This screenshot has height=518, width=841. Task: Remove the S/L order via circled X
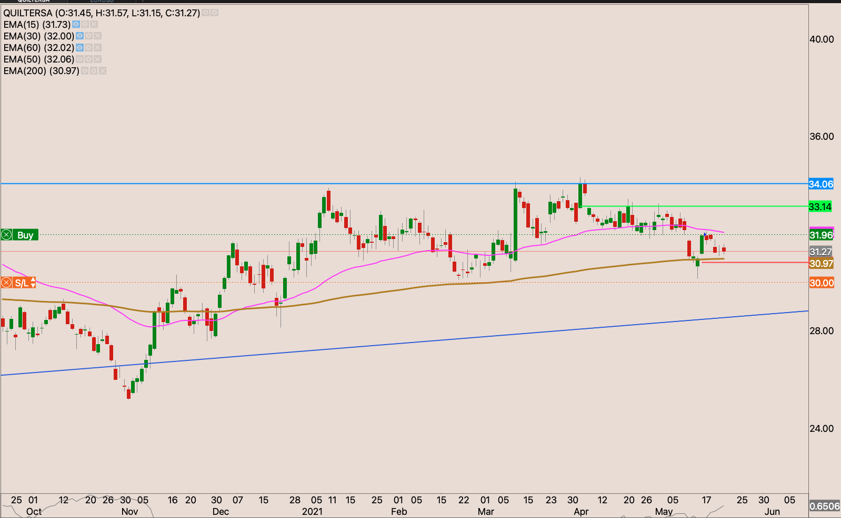tap(7, 283)
